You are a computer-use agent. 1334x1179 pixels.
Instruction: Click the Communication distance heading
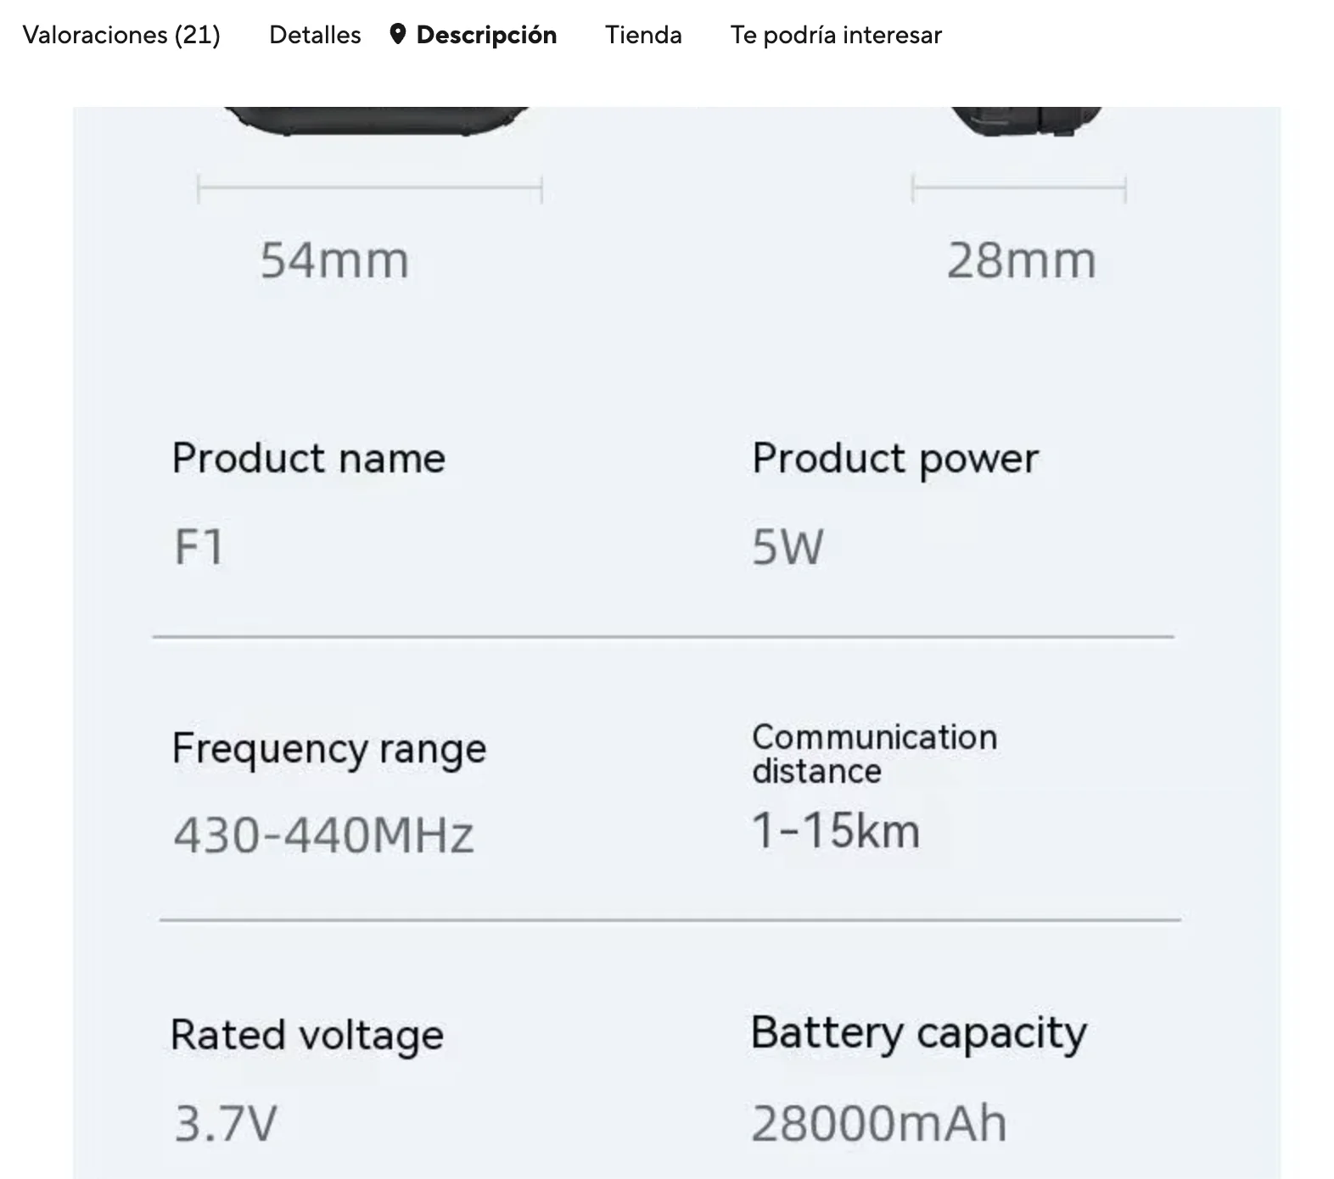coord(874,754)
